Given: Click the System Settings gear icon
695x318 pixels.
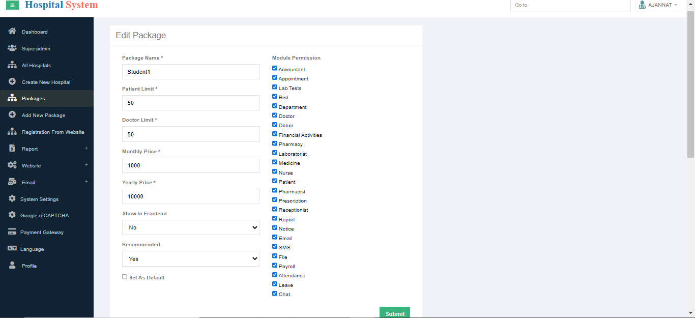Looking at the screenshot, I should pos(12,199).
